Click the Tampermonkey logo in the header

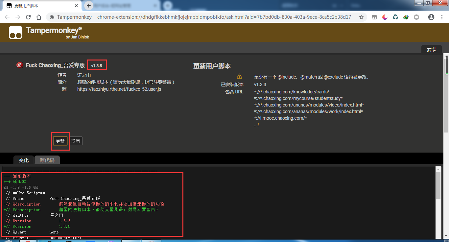tap(16, 33)
